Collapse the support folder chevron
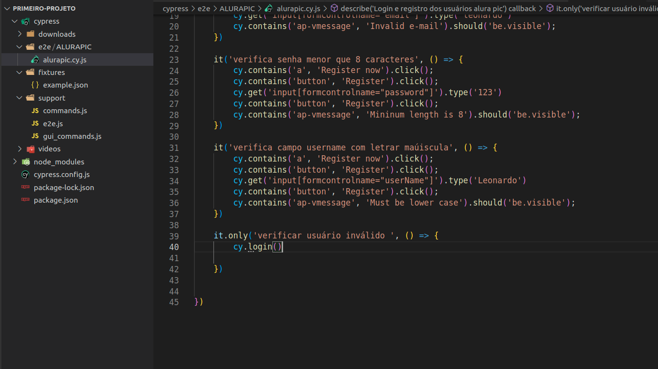 pos(19,98)
